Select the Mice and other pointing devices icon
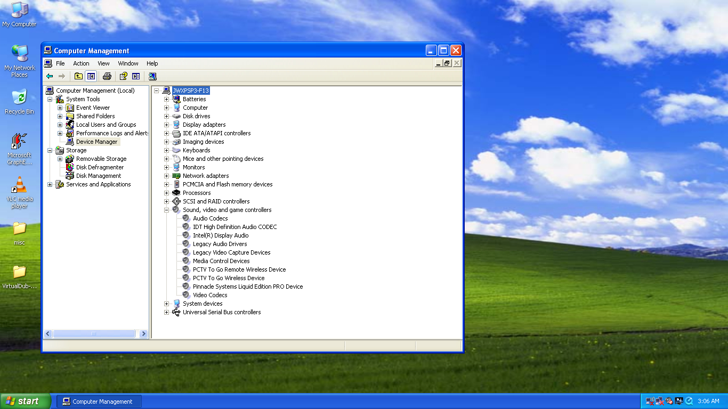This screenshot has height=409, width=728. click(x=176, y=159)
